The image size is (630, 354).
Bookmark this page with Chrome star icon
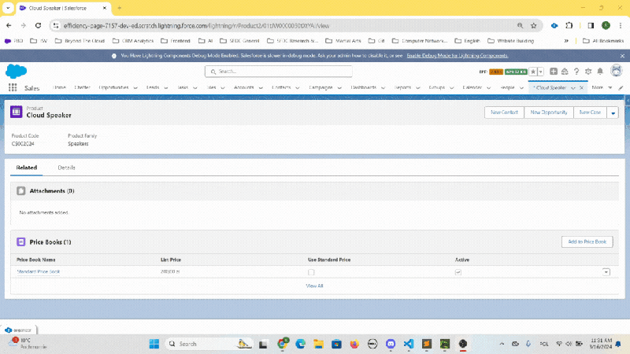(534, 26)
